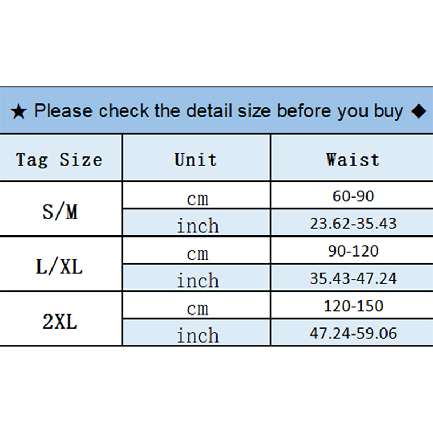Select the "Tag Size" column header
The height and width of the screenshot is (433, 433).
pyautogui.click(x=59, y=160)
